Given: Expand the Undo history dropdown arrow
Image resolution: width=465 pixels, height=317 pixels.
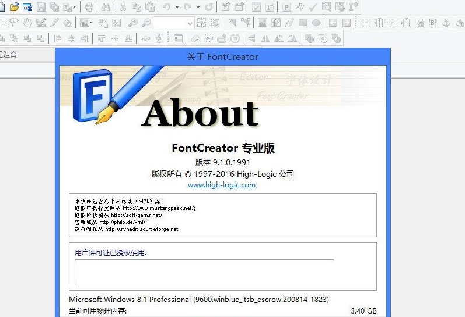Looking at the screenshot, I should pyautogui.click(x=177, y=7).
